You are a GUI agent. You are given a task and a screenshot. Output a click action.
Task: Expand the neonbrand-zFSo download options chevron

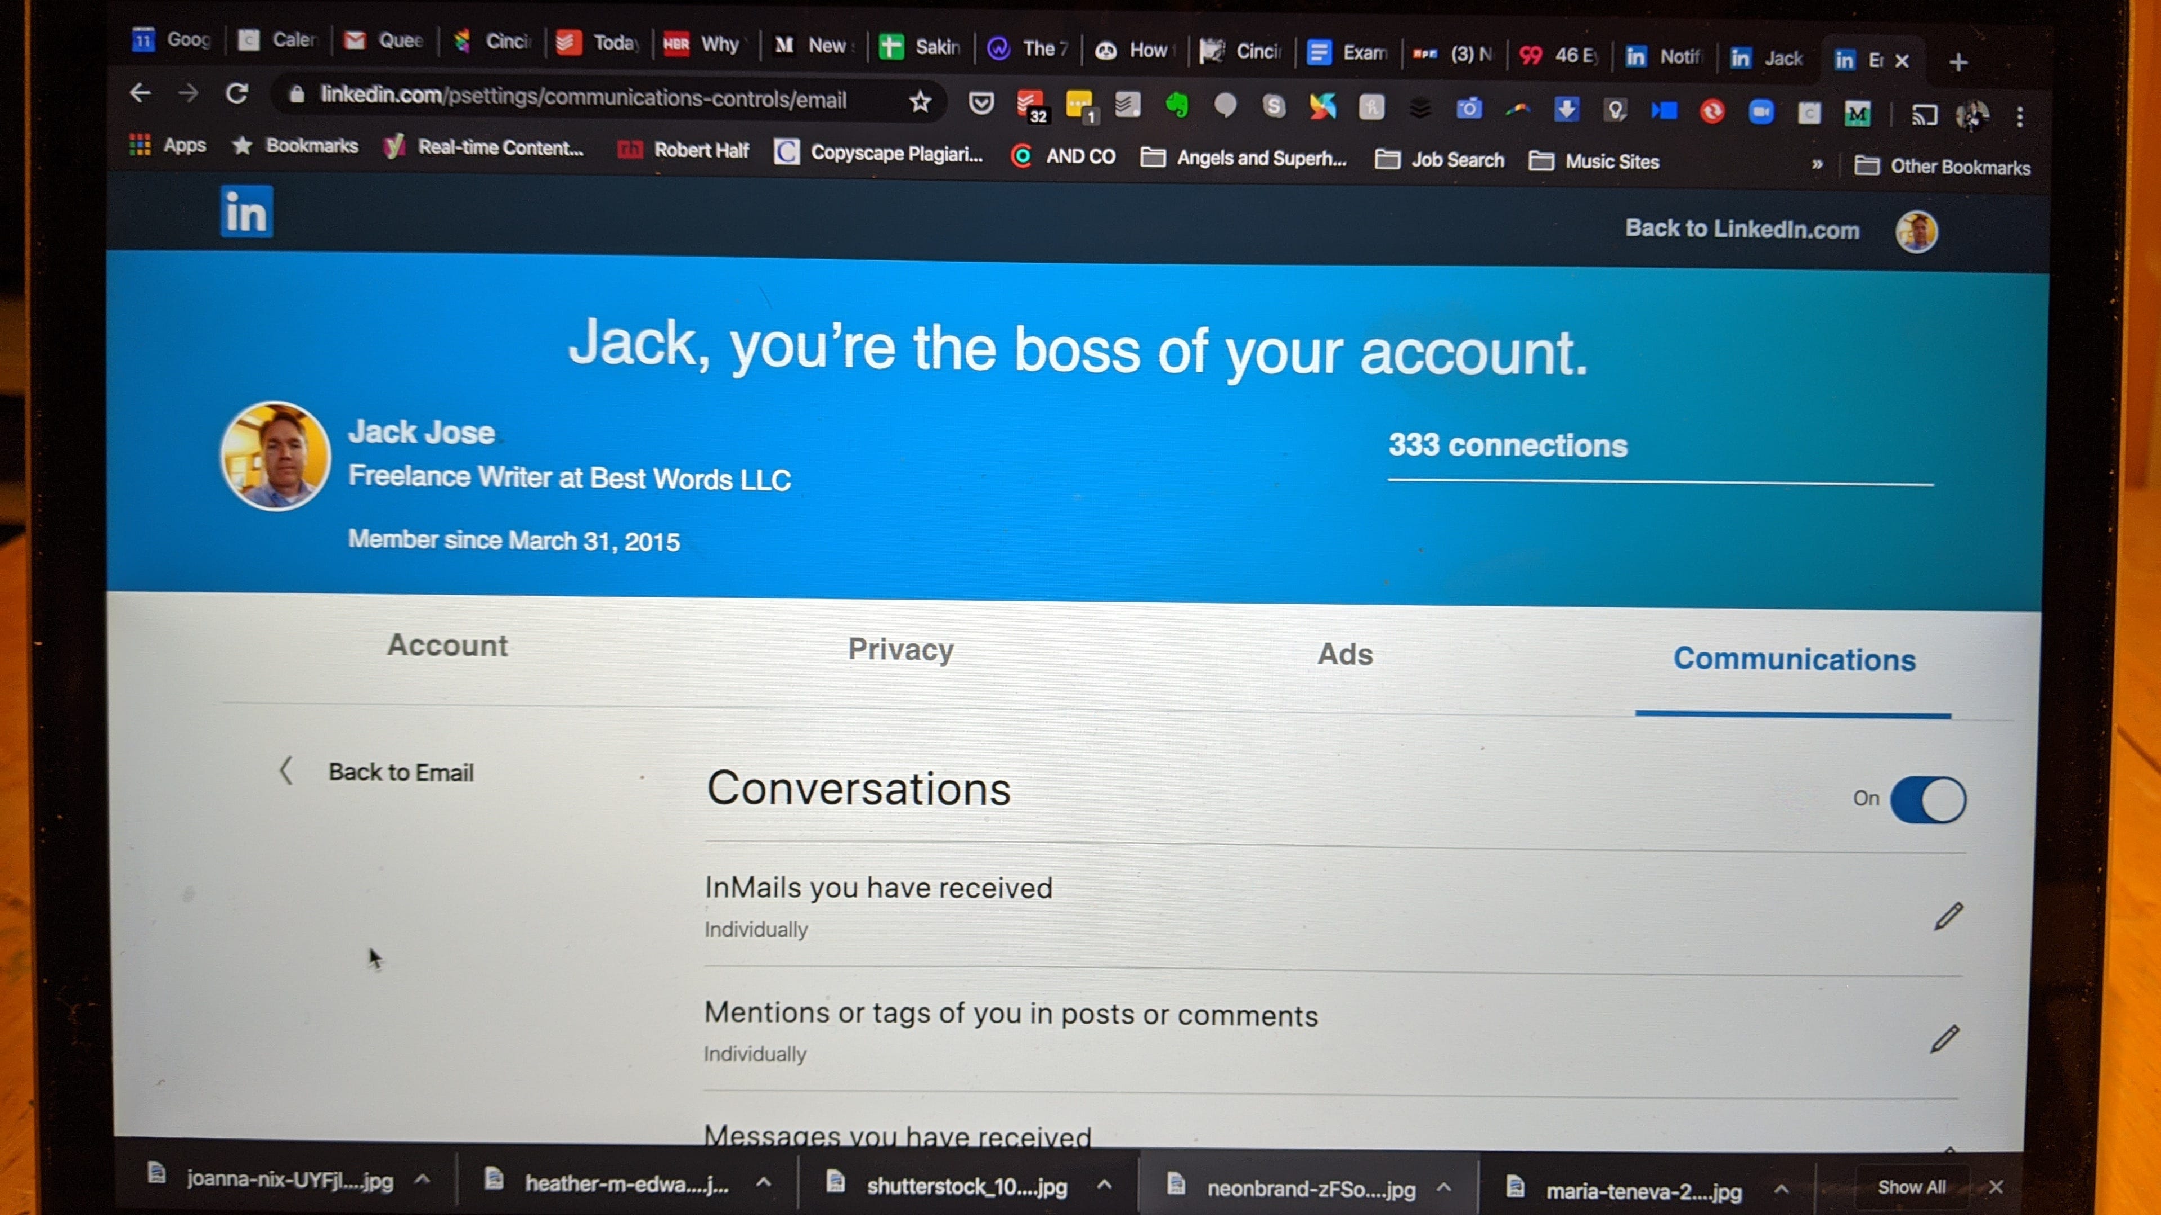pos(1443,1187)
